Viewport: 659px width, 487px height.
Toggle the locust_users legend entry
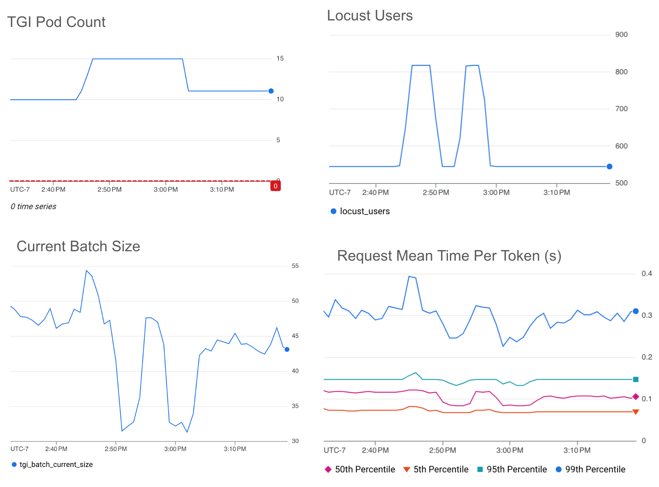[x=360, y=211]
